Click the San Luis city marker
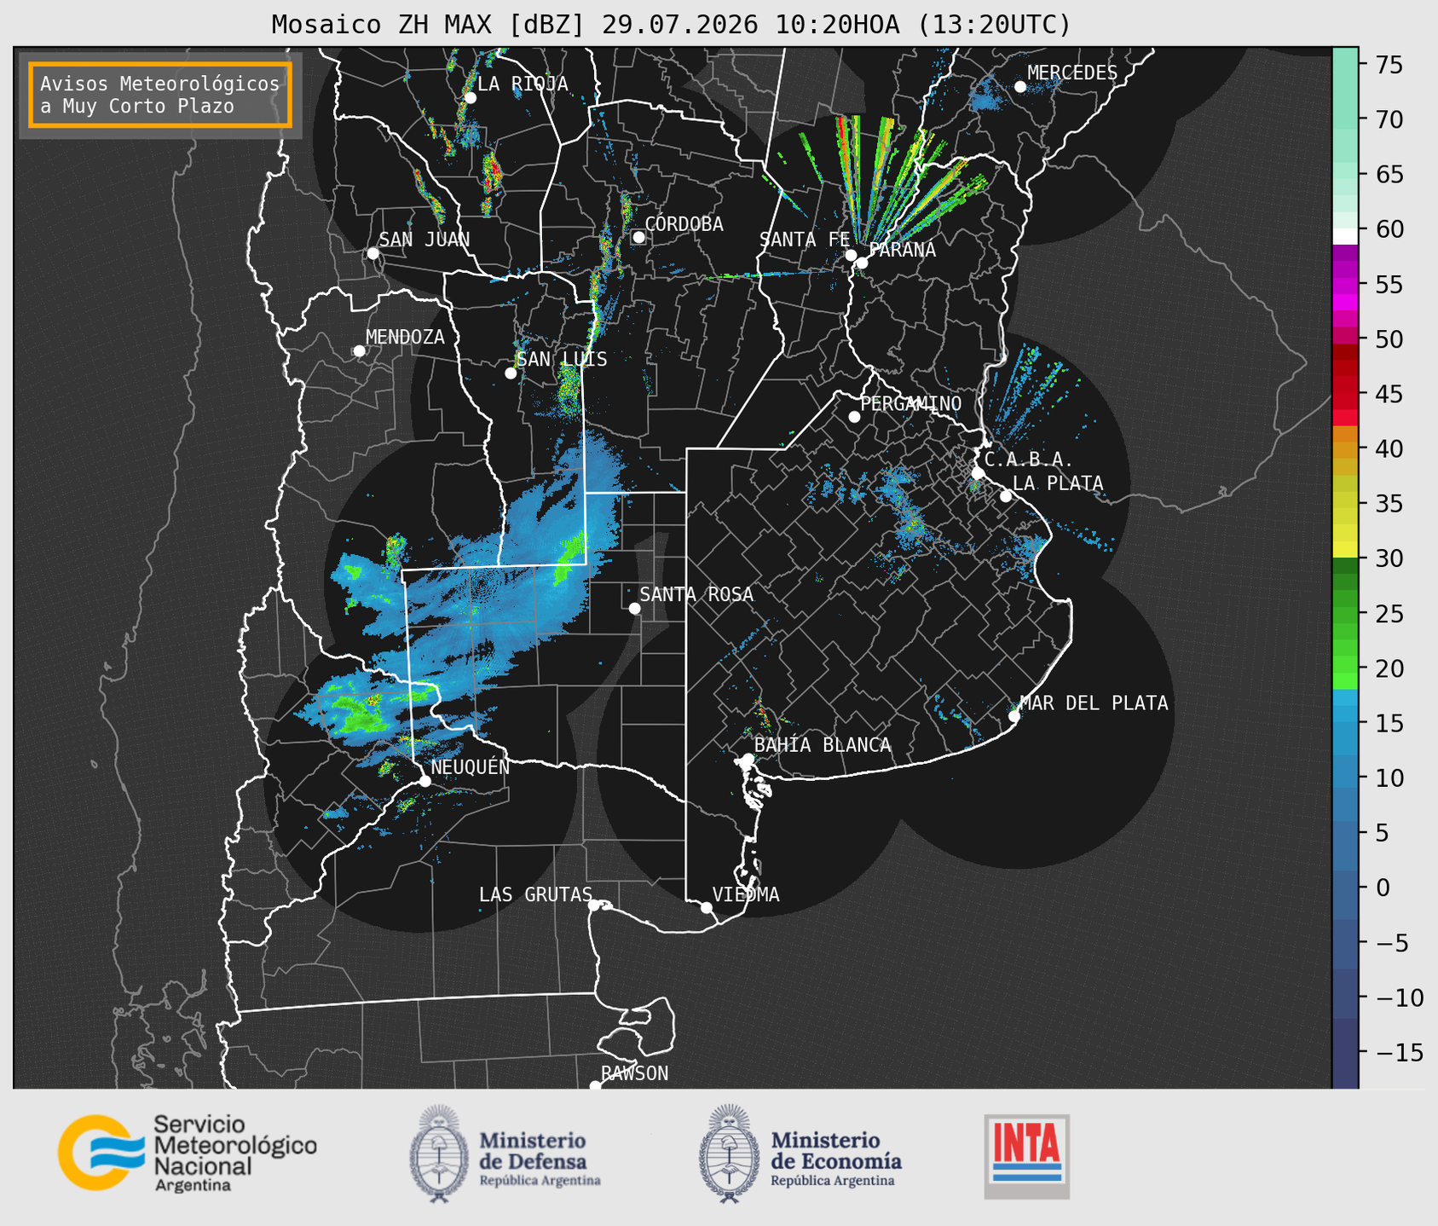1438x1226 pixels. [x=511, y=373]
